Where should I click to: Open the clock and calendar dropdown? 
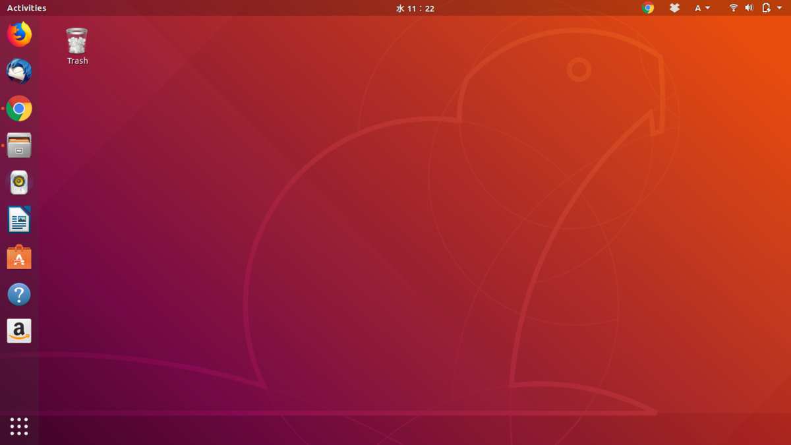tap(415, 8)
